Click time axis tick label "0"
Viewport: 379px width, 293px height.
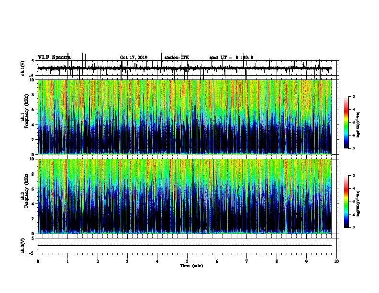[x=38, y=261]
